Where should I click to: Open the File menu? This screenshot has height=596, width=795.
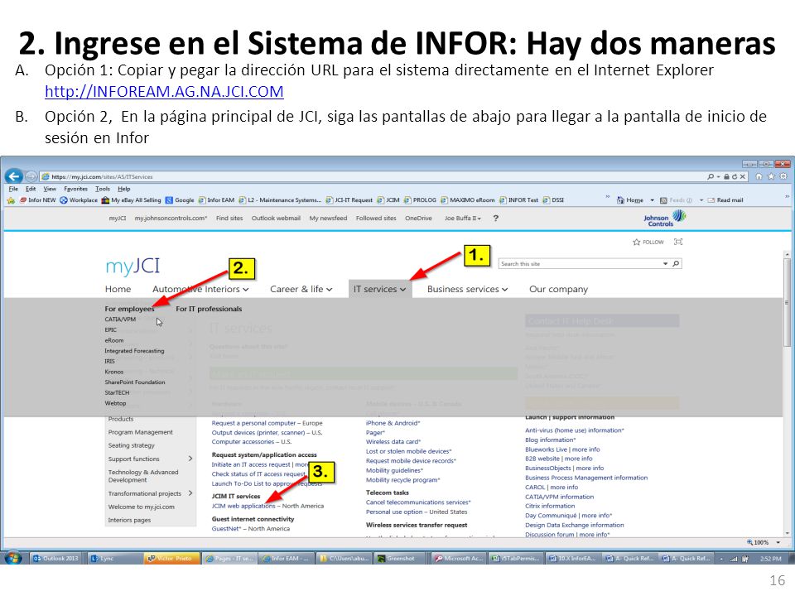point(14,189)
